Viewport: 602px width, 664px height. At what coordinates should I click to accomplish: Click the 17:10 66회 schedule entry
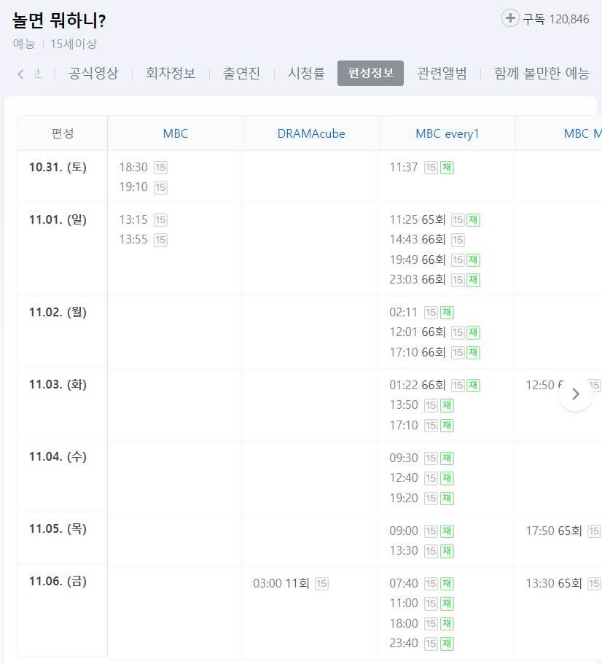click(x=435, y=352)
